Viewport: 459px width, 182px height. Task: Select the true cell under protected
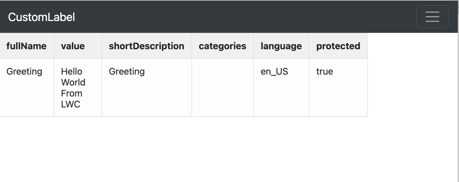pyautogui.click(x=338, y=88)
